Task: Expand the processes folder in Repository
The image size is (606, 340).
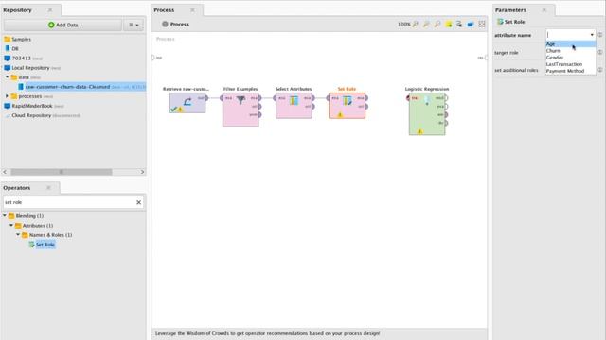Action: 7,96
